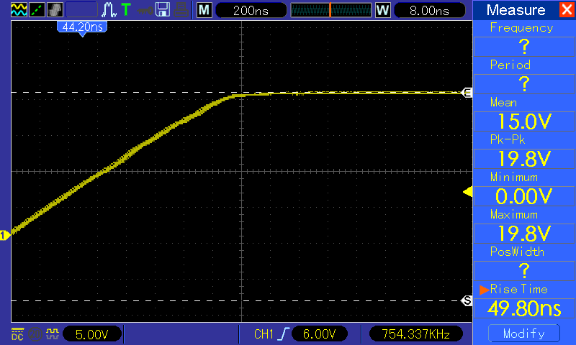Select the M main timebase 200ns box
This screenshot has width=576, height=345.
251,10
